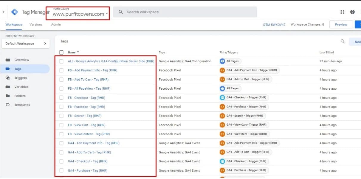This screenshot has height=179, width=361.
Task: Click the Search workspace input field
Action: [185, 12]
